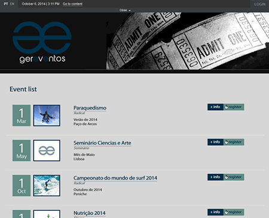269x218 pixels.
Task: Open the surf championship thumbnail image
Action: tap(47, 186)
